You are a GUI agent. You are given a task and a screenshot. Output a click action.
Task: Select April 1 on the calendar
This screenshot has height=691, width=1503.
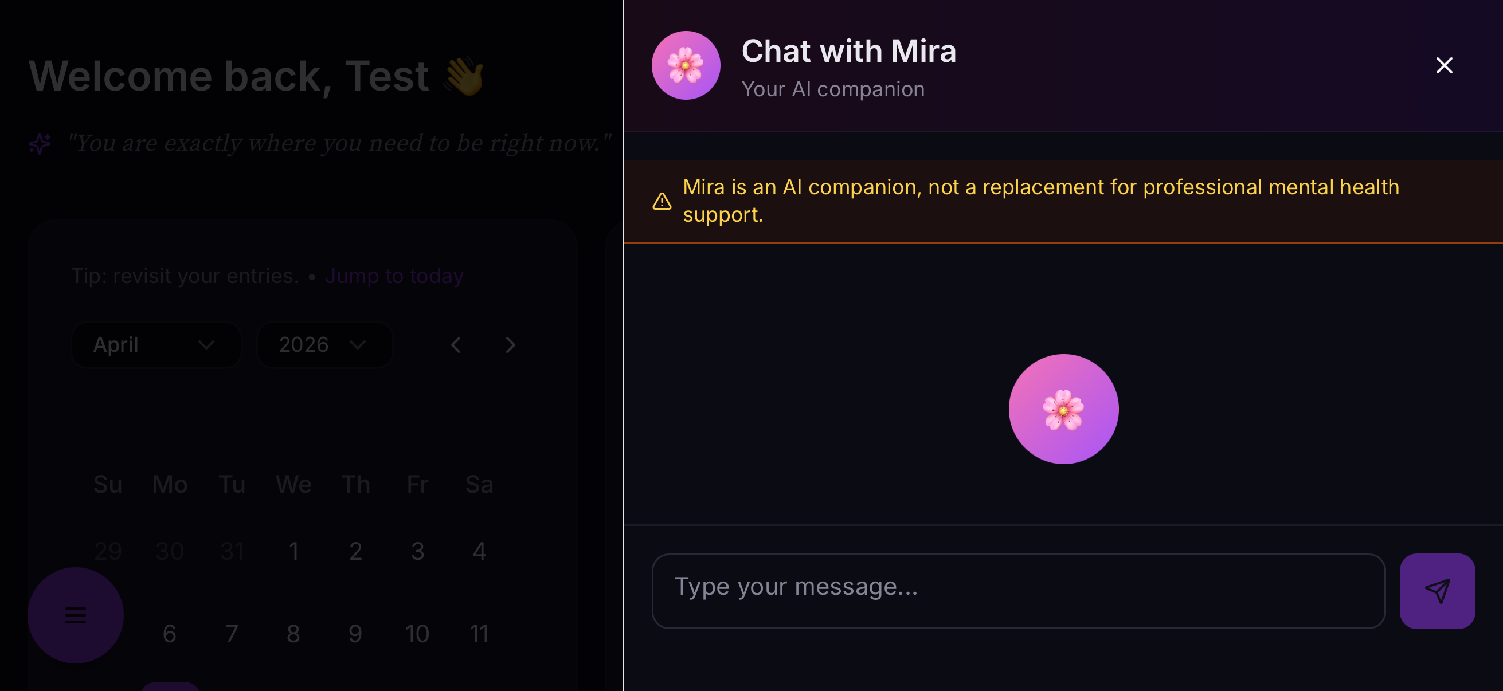pyautogui.click(x=293, y=551)
